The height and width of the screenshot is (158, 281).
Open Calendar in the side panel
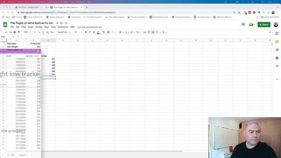(x=277, y=33)
